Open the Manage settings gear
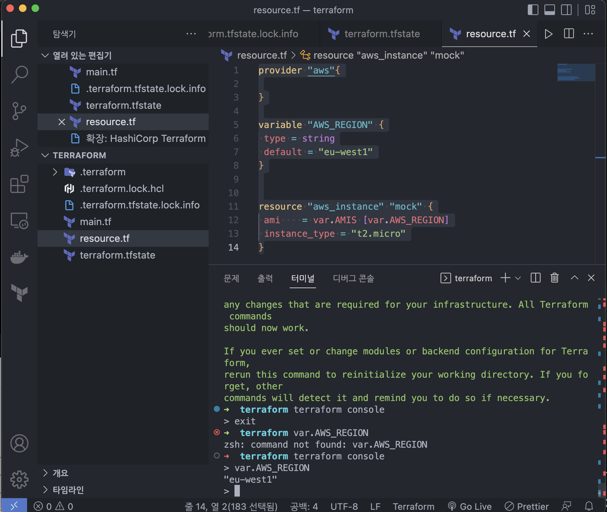607x512 pixels. [x=19, y=480]
